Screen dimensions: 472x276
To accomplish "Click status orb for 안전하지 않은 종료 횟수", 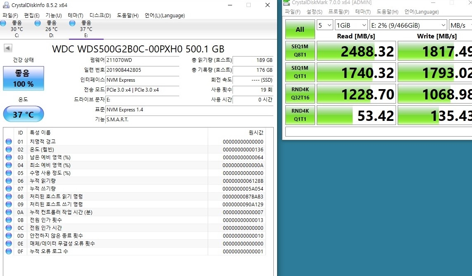I will tap(9, 236).
